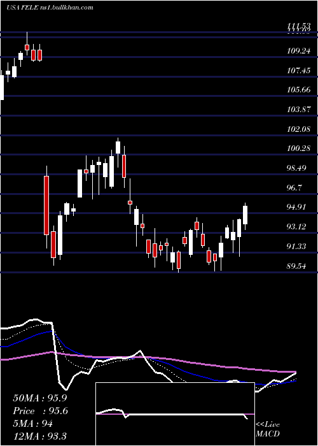
Task: Click the '50MA : 95.9' readout
Action: point(40,398)
